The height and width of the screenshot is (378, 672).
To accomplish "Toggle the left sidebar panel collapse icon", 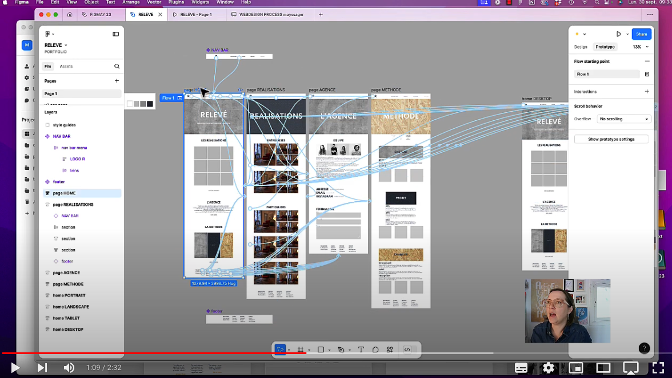I will (115, 34).
